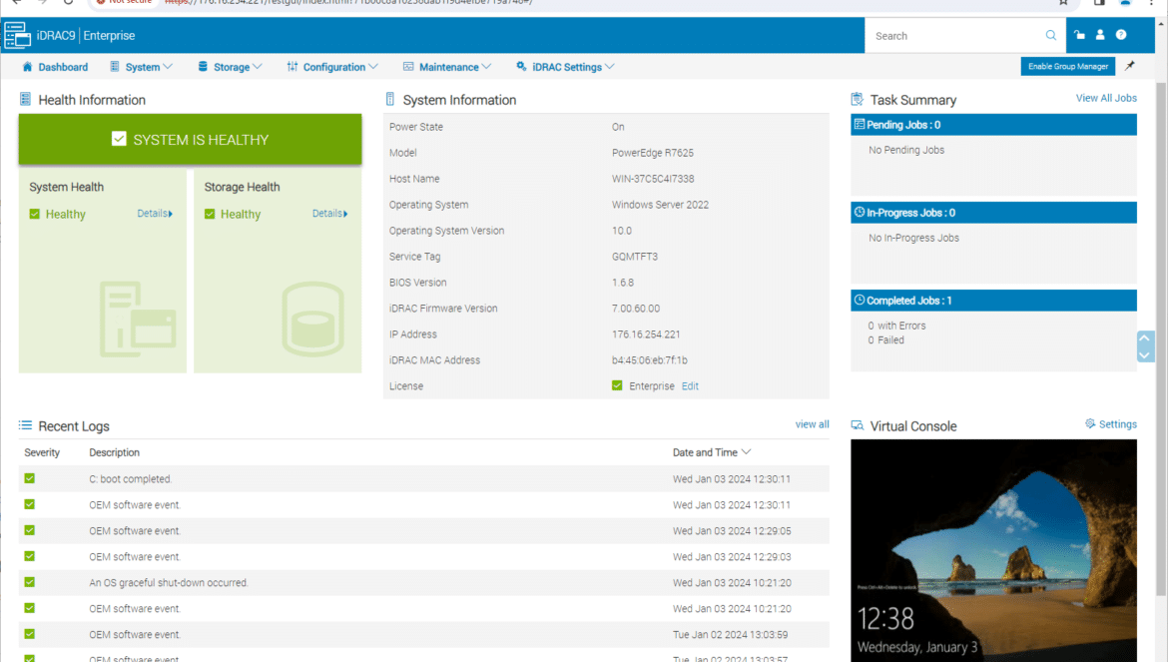Screen dimensions: 1168x662
Task: Click the green check beside Enterprise license
Action: 617,385
